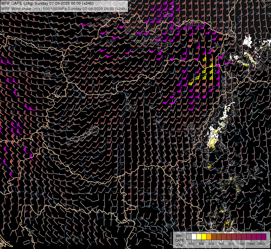Select the gray first legend swatch
This screenshot has width=271, height=249.
pos(189,237)
